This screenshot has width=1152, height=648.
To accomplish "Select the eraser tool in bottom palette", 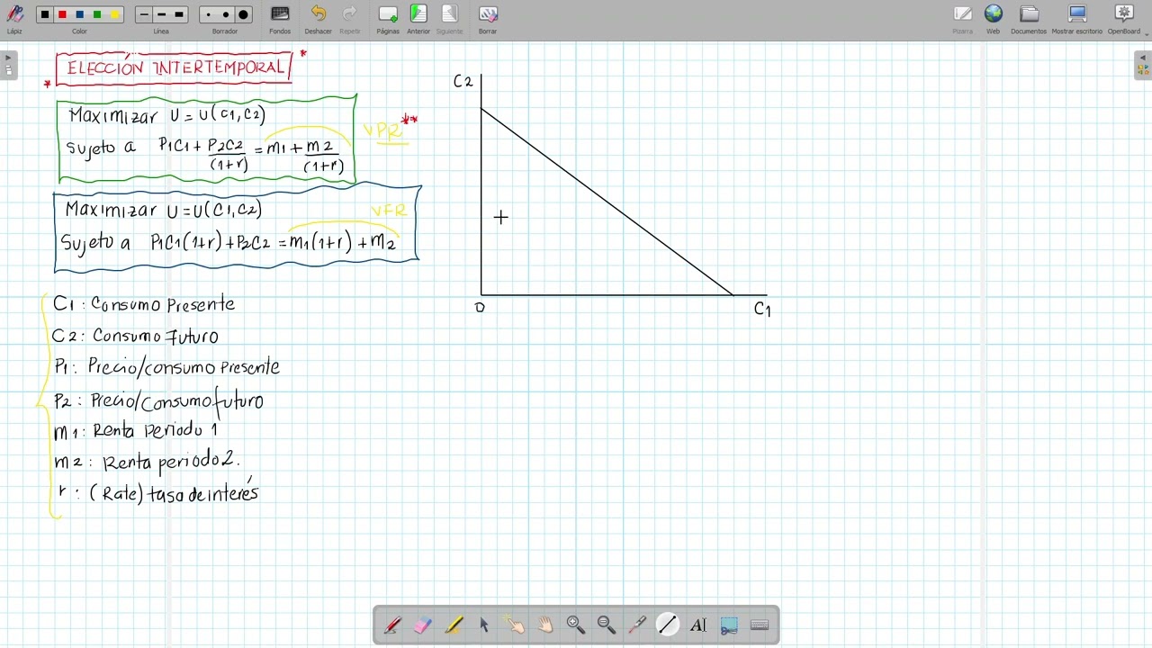I will [423, 625].
